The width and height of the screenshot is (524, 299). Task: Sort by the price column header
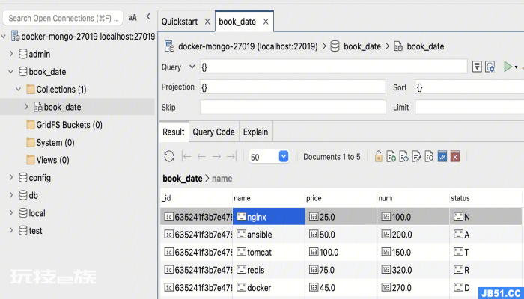coord(341,198)
